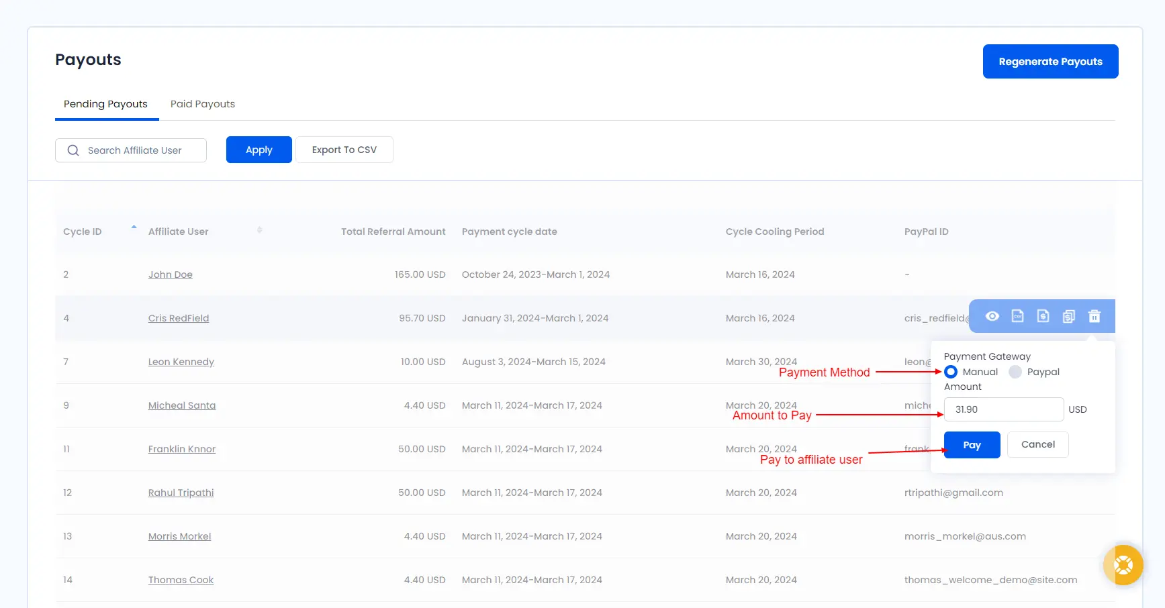The image size is (1165, 608).
Task: Switch to the Paid Payouts tab
Action: [202, 104]
